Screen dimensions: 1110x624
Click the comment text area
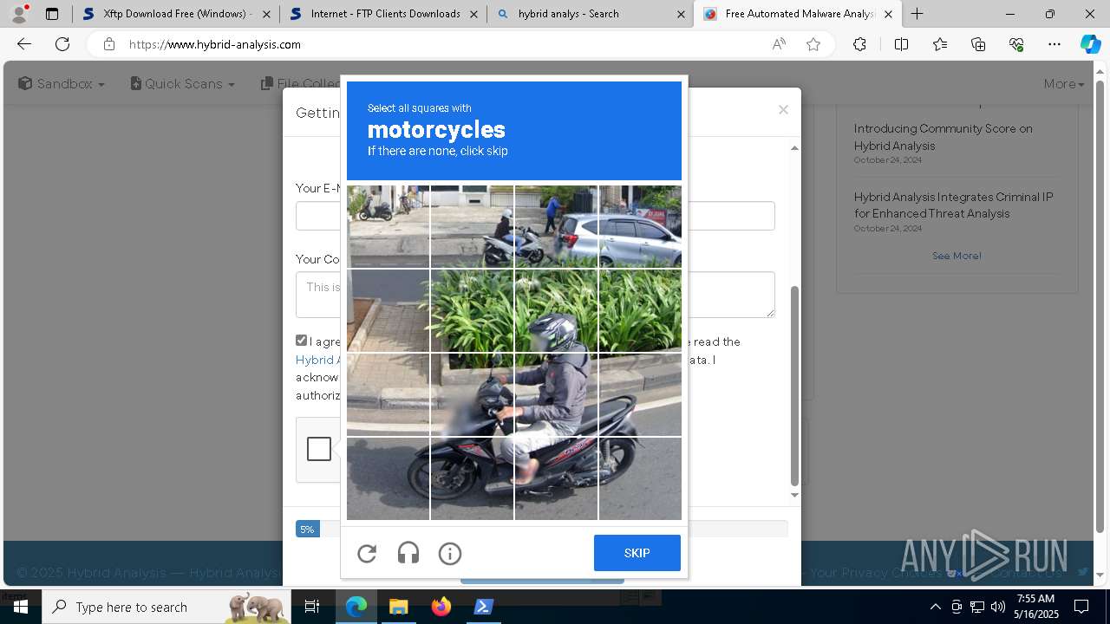click(x=535, y=295)
